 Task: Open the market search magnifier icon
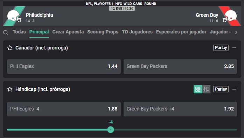(x=6, y=32)
